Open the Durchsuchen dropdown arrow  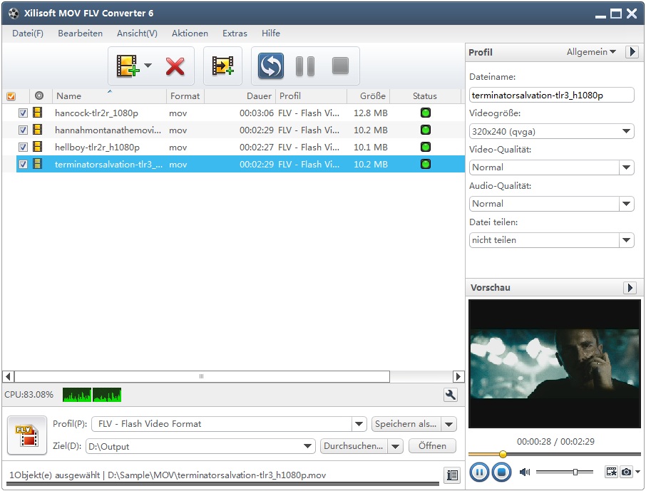(x=395, y=446)
